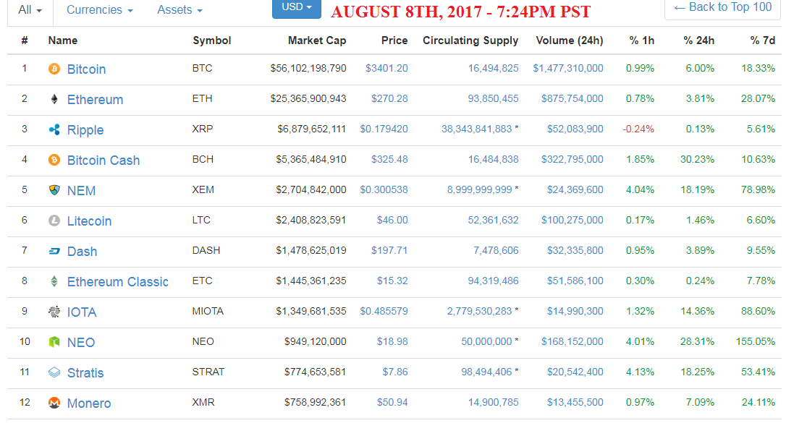Image resolution: width=807 pixels, height=423 pixels.
Task: Click the NEM shield logo icon
Action: [x=54, y=190]
